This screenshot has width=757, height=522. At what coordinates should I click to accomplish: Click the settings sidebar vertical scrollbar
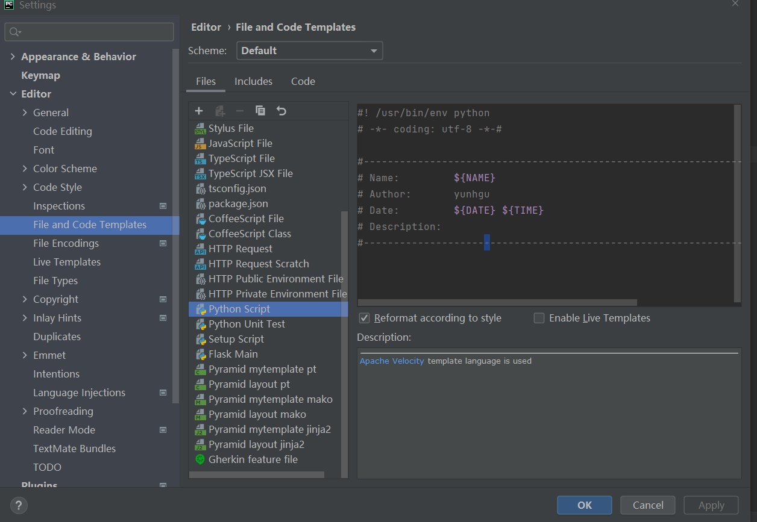pos(175,226)
